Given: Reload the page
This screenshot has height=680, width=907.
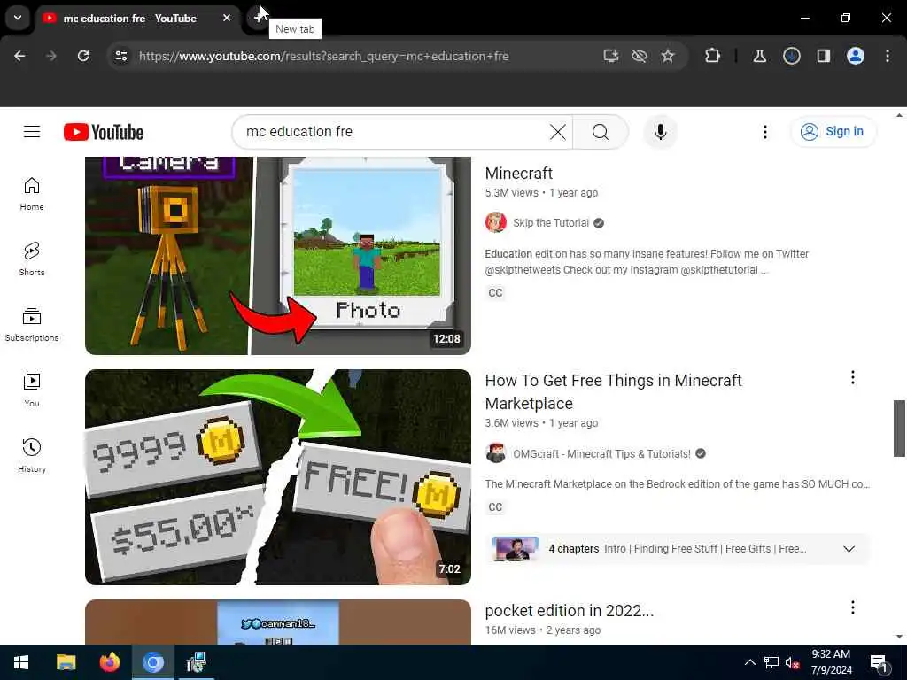Looking at the screenshot, I should (83, 56).
